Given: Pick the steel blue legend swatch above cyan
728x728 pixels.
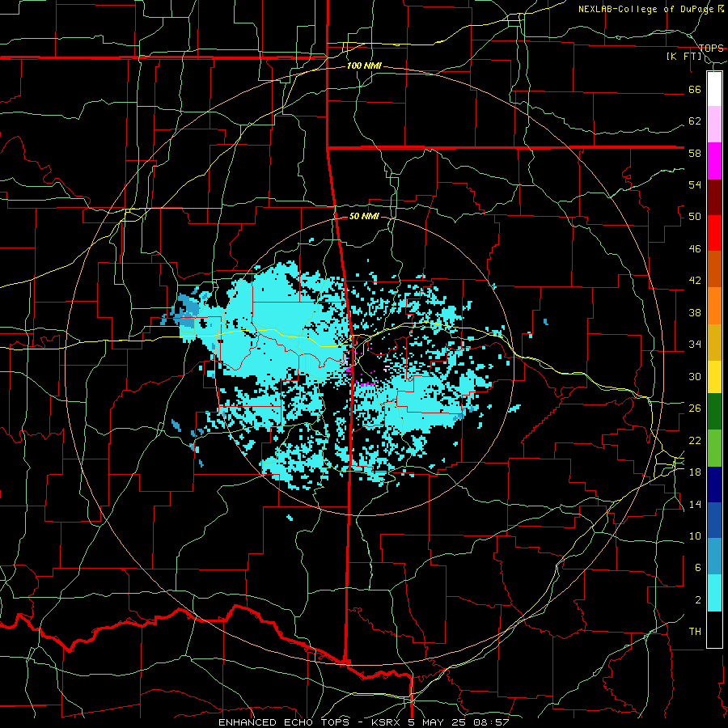Looking at the screenshot, I should (x=714, y=557).
